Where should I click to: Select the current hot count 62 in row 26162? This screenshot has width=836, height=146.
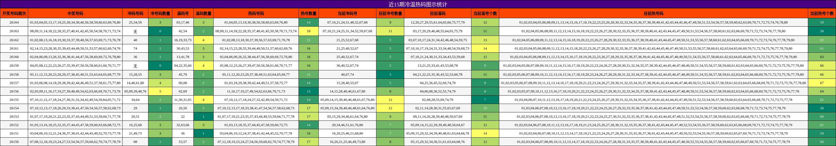[822, 40]
